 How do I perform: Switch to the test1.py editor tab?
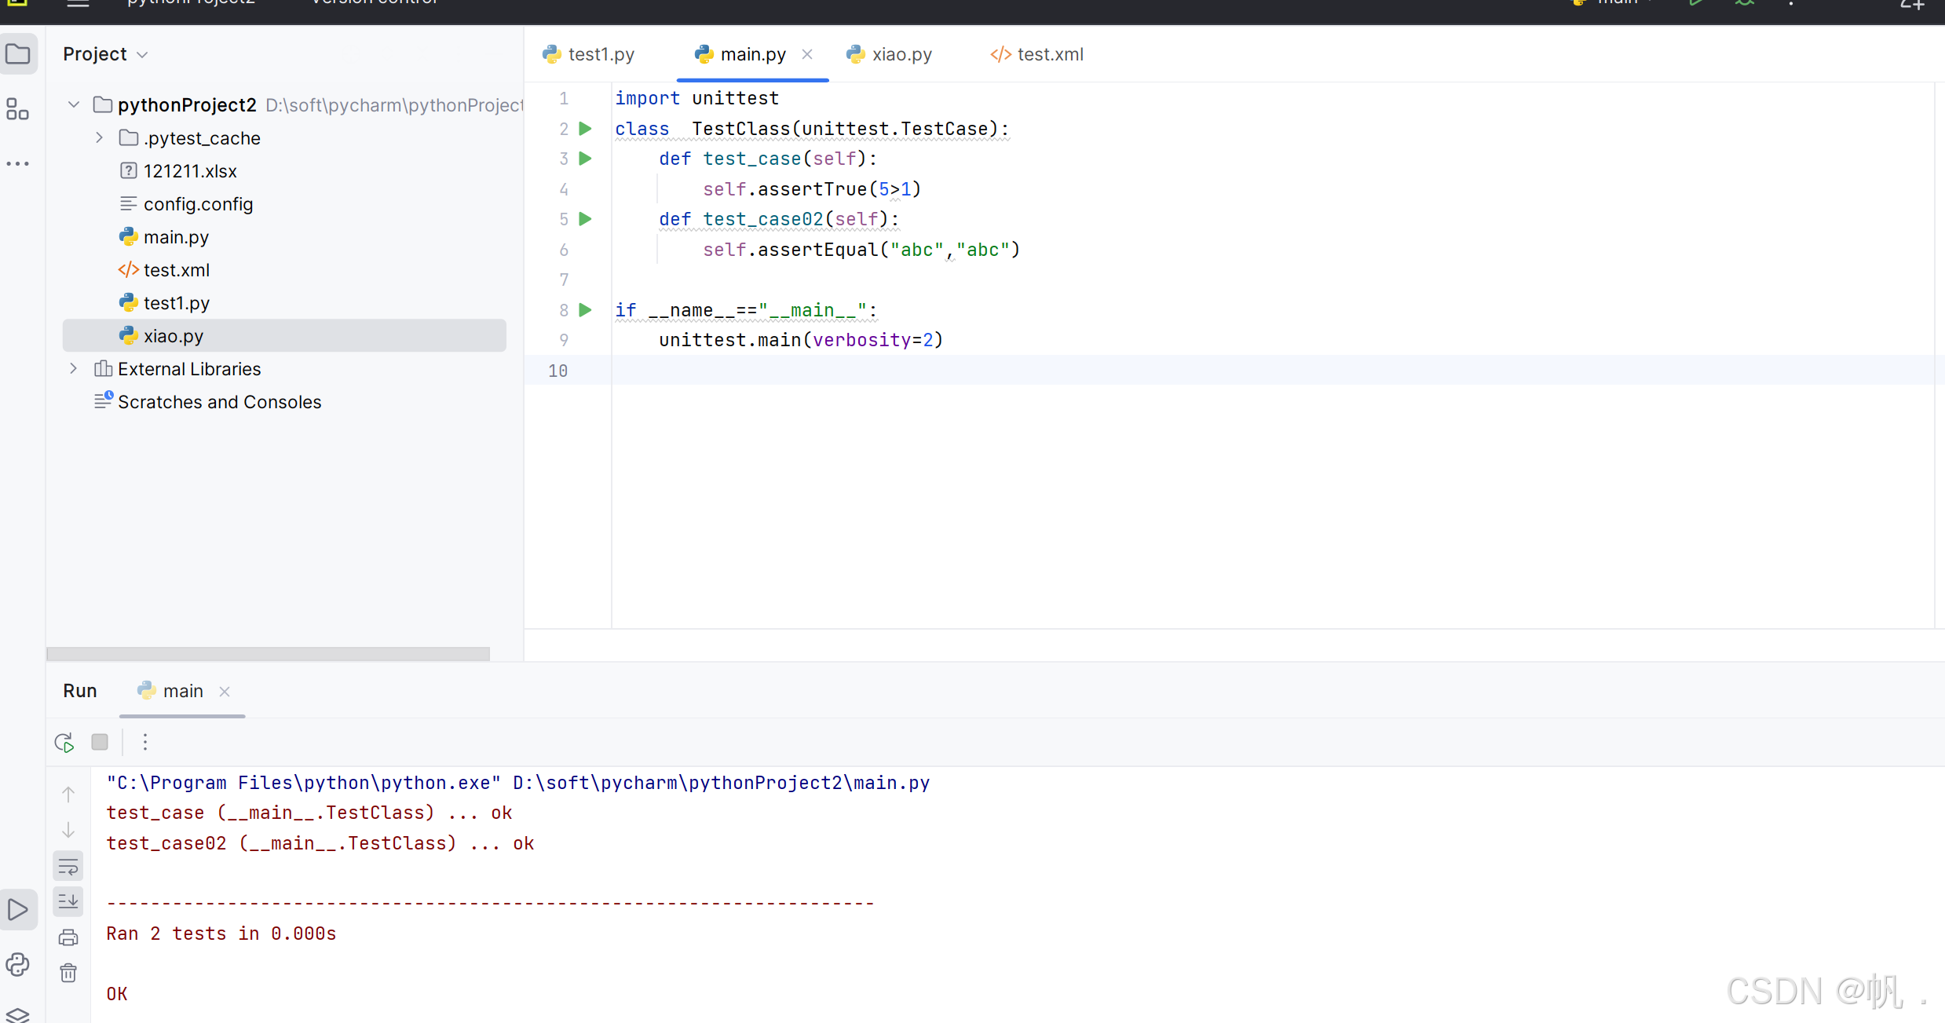point(599,53)
